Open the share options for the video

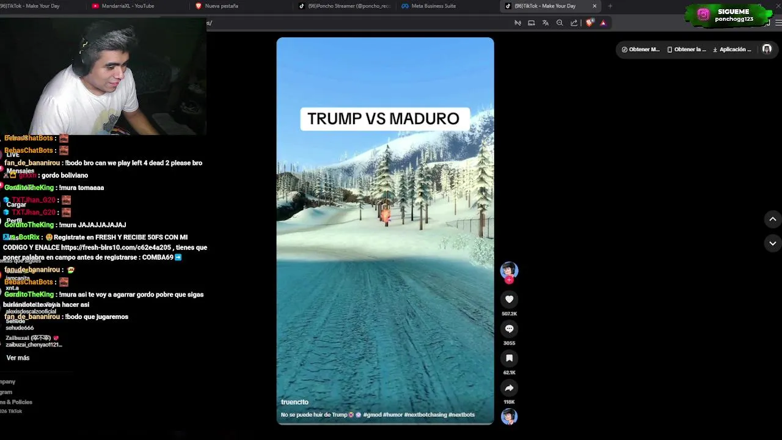tap(509, 387)
